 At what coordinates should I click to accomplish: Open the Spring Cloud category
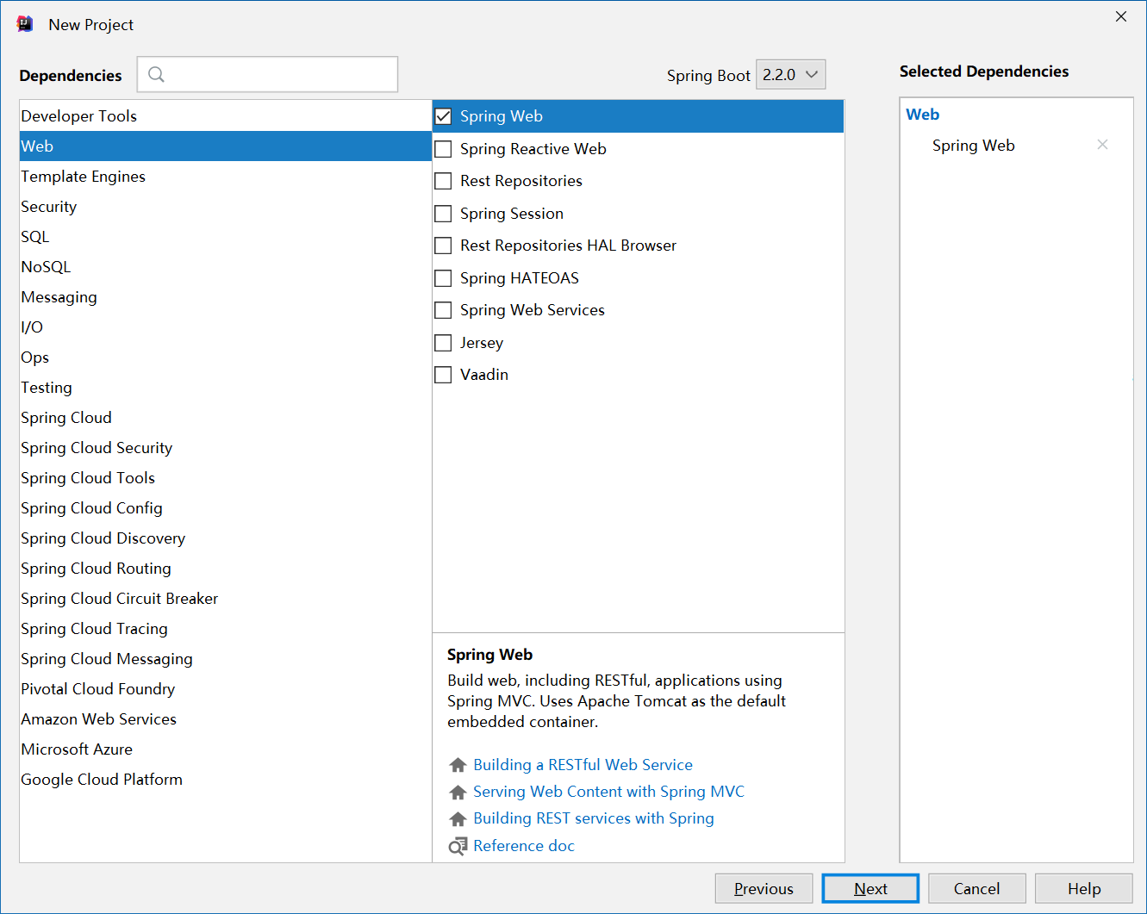225,418
